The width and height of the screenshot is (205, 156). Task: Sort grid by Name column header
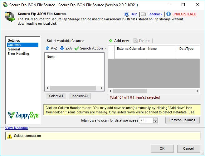(x=161, y=49)
